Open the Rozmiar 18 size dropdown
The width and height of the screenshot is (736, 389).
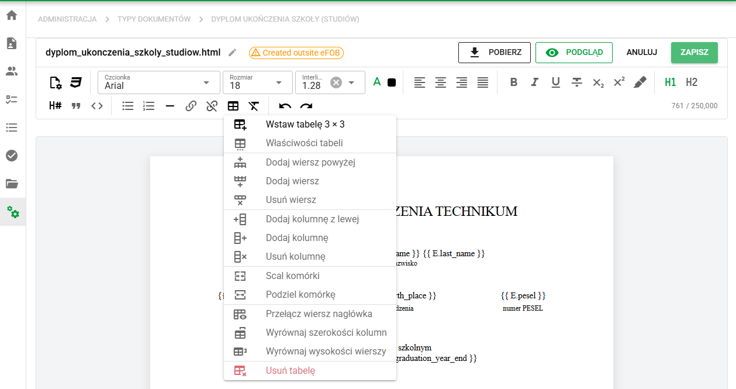[258, 82]
